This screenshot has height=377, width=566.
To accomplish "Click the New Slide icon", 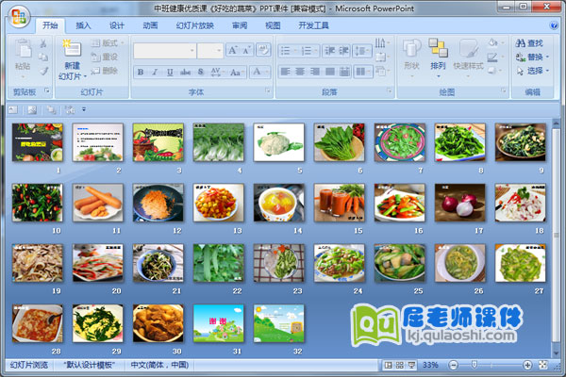I will (72, 47).
